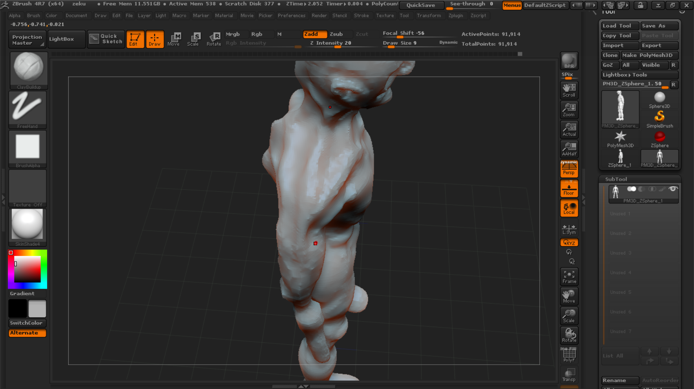Screen dimensions: 694x389
Task: Toggle the Menus button
Action: click(512, 5)
